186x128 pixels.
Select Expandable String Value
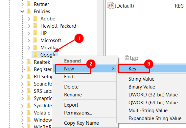coord(151,118)
